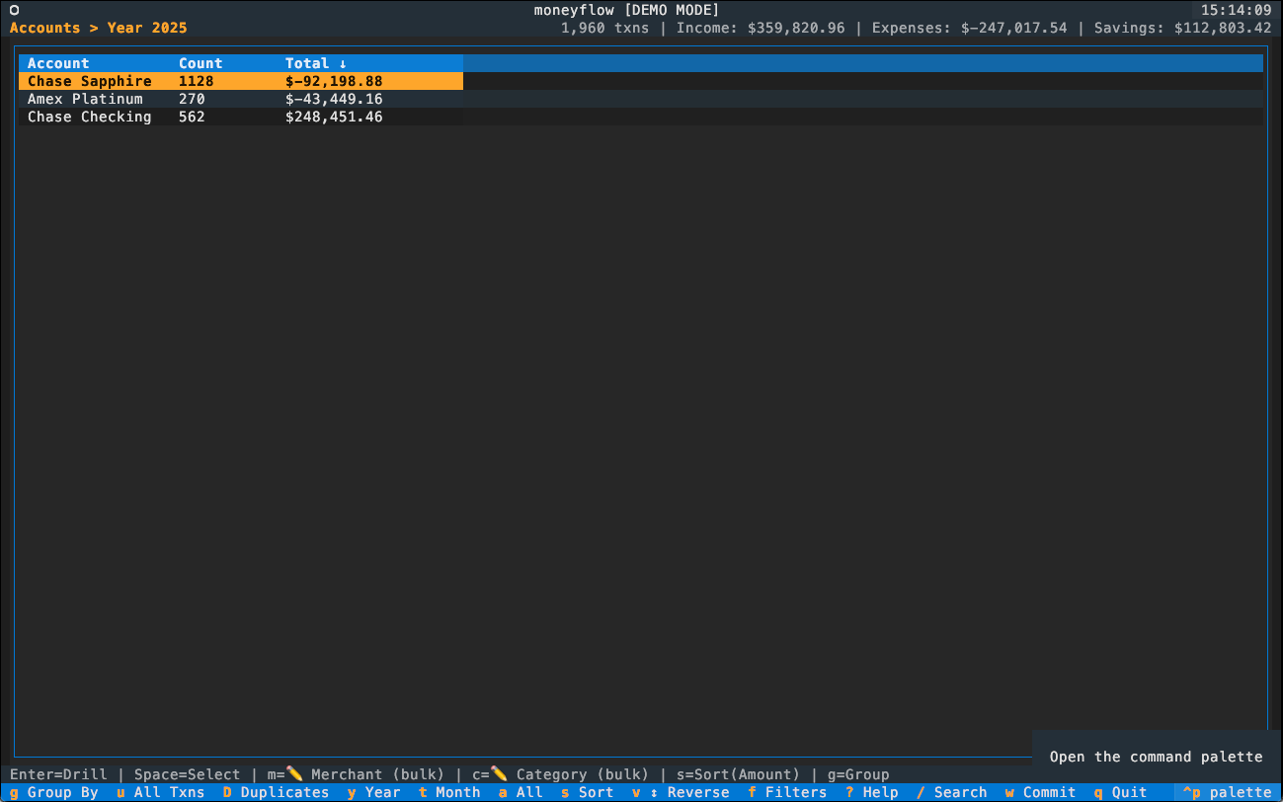Click the count 270 cell

click(192, 99)
